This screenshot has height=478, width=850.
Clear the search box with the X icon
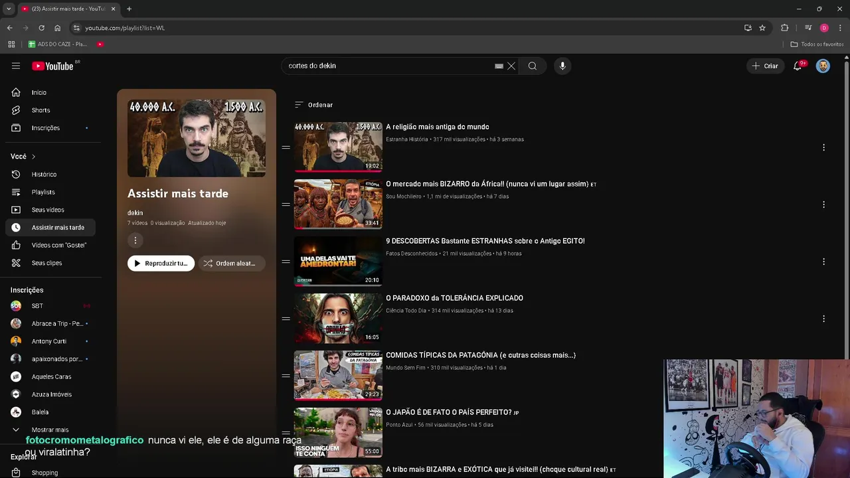[x=511, y=66]
